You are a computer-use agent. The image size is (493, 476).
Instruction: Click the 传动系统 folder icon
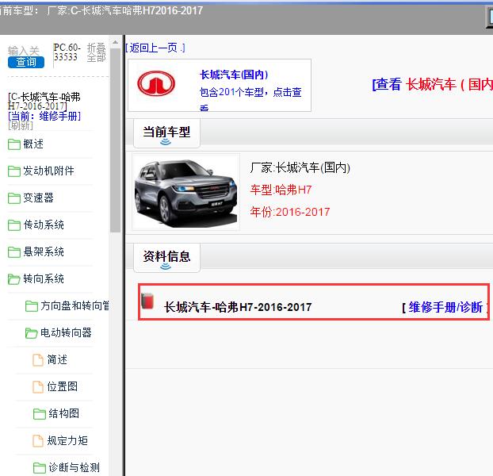tap(13, 225)
